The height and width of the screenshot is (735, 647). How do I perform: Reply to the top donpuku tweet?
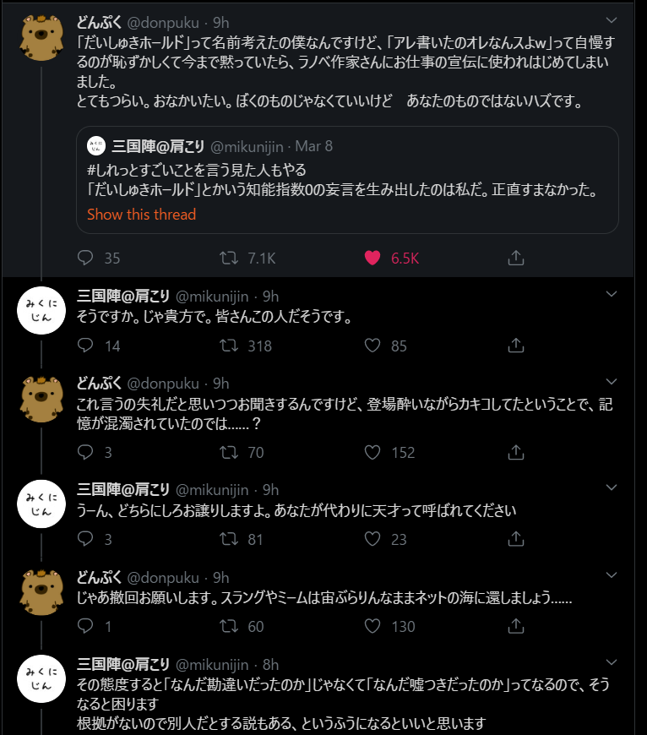pyautogui.click(x=85, y=258)
